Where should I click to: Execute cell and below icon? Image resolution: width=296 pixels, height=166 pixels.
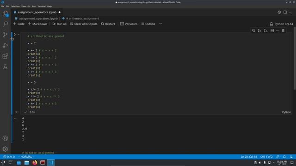point(266,31)
